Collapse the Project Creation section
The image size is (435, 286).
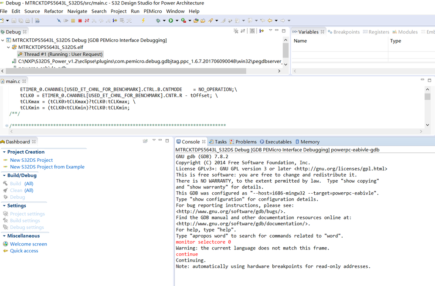pyautogui.click(x=4, y=152)
